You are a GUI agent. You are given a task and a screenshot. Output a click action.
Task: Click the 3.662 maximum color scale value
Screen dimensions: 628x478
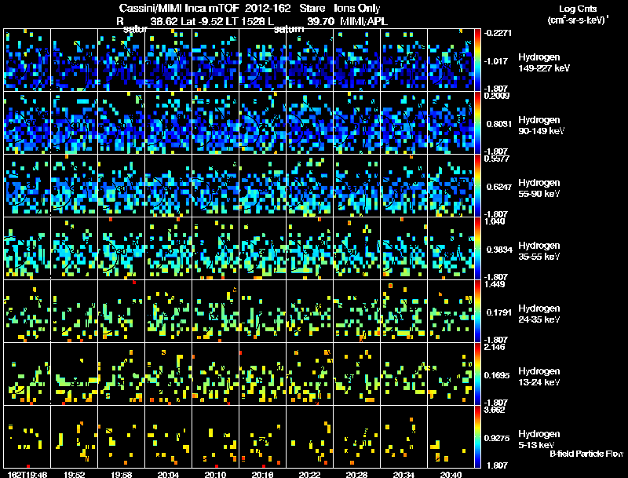point(495,410)
